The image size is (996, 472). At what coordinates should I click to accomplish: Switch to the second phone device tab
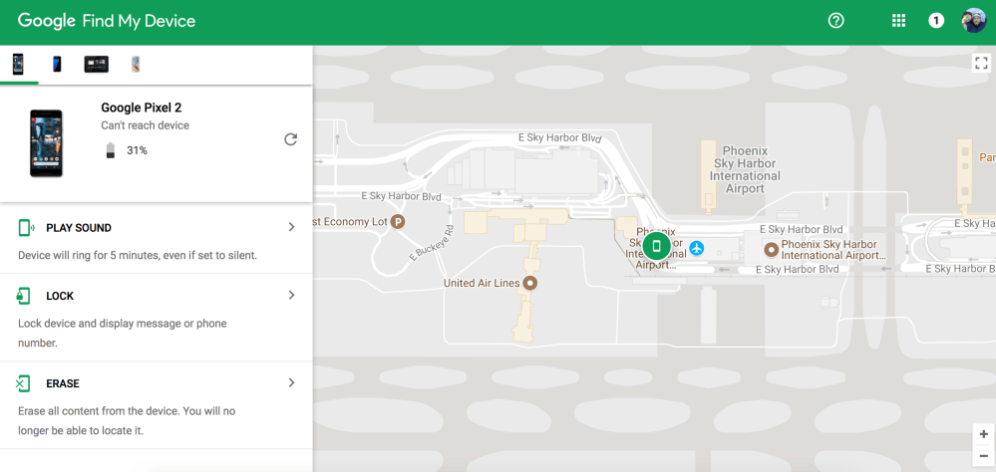pyautogui.click(x=57, y=64)
